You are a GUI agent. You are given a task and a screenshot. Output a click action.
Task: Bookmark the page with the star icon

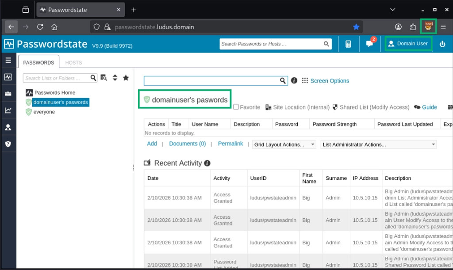click(356, 27)
